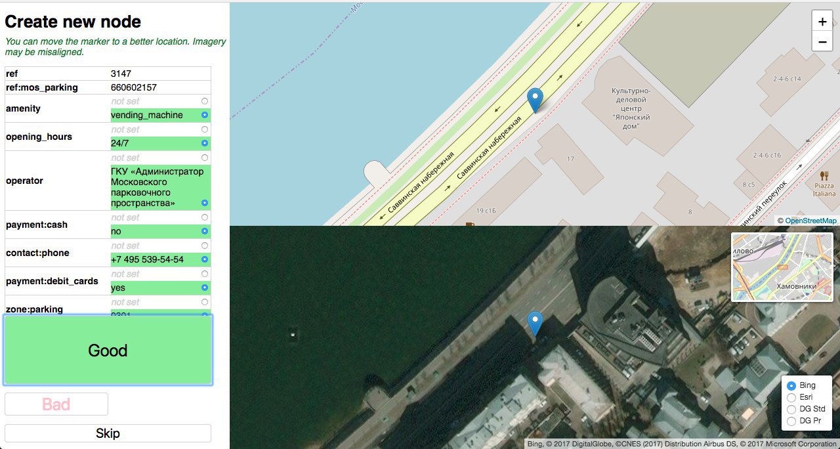The image size is (840, 449).
Task: Select 'not set' radio for payment:cash
Action: (x=205, y=217)
